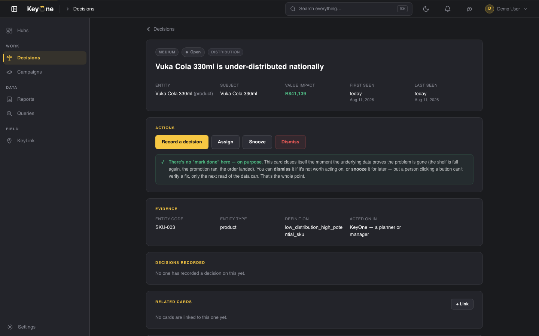539x336 pixels.
Task: Collapse the sidebar panel icon
Action: tap(14, 9)
